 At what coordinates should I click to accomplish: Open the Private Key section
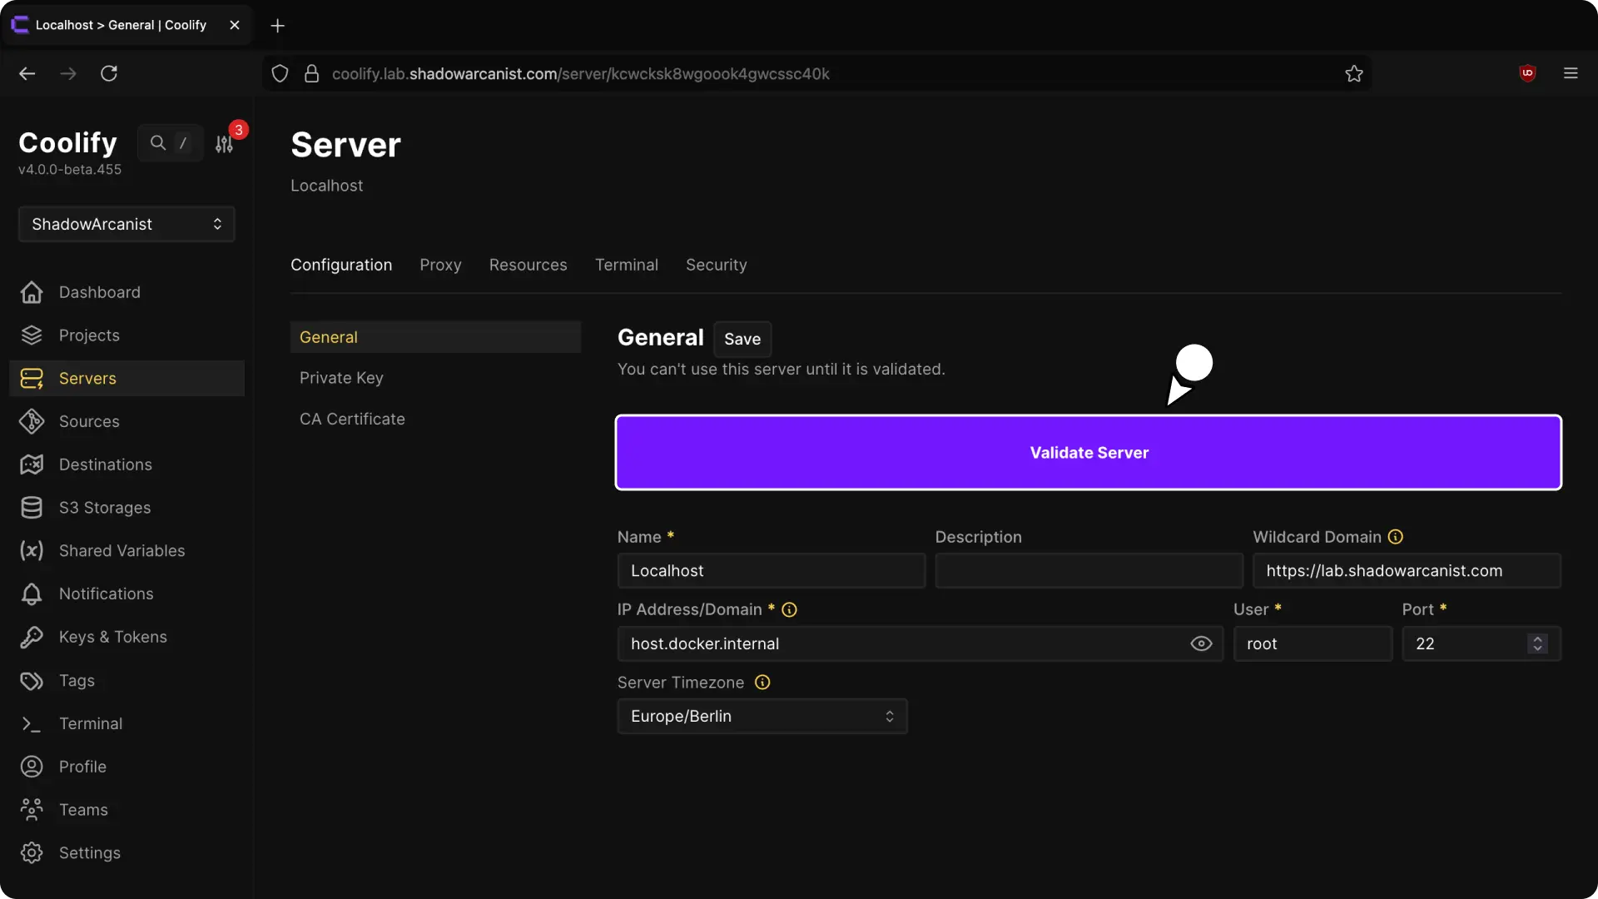tap(341, 378)
